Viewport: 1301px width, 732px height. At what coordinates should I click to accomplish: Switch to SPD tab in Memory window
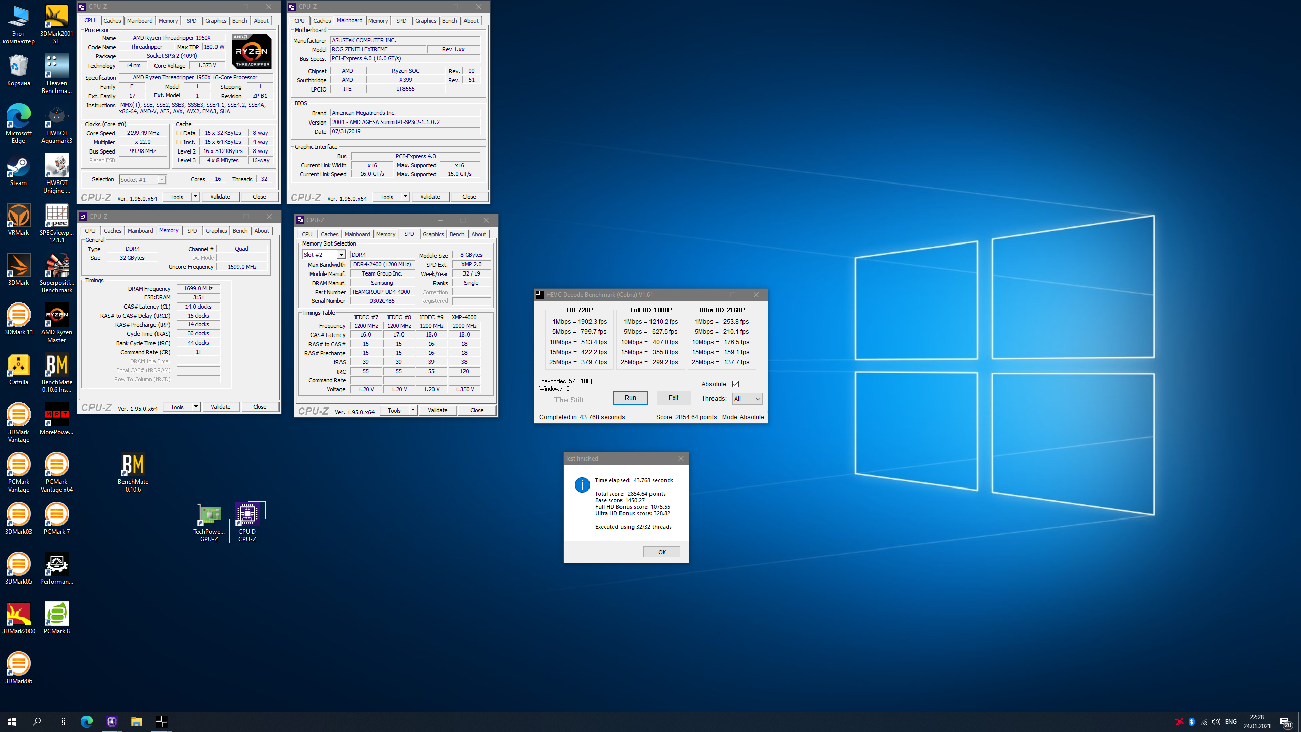click(x=192, y=231)
